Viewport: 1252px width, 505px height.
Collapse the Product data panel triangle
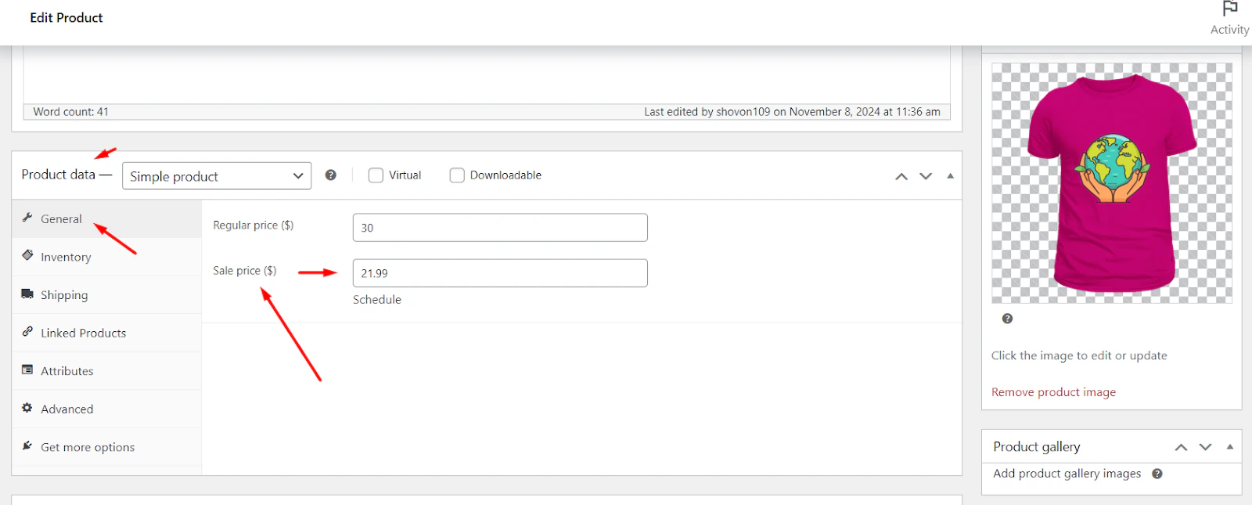950,176
